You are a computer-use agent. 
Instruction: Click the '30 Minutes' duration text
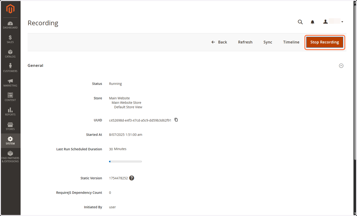tap(118, 149)
